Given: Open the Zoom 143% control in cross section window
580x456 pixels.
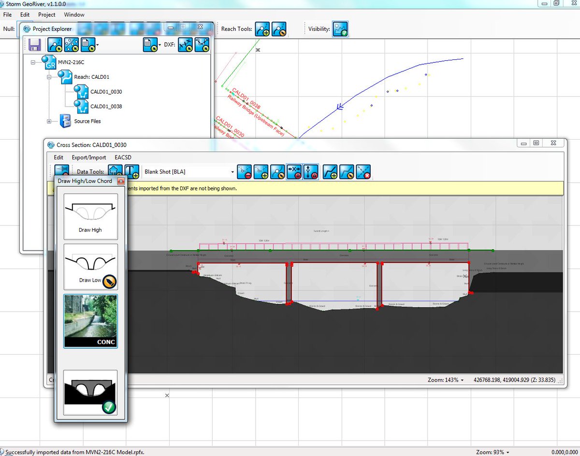Looking at the screenshot, I should tap(445, 380).
